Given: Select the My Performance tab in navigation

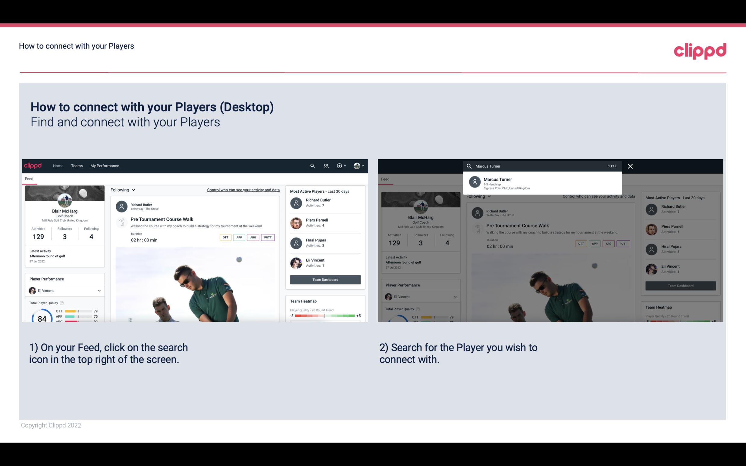Looking at the screenshot, I should [x=104, y=165].
